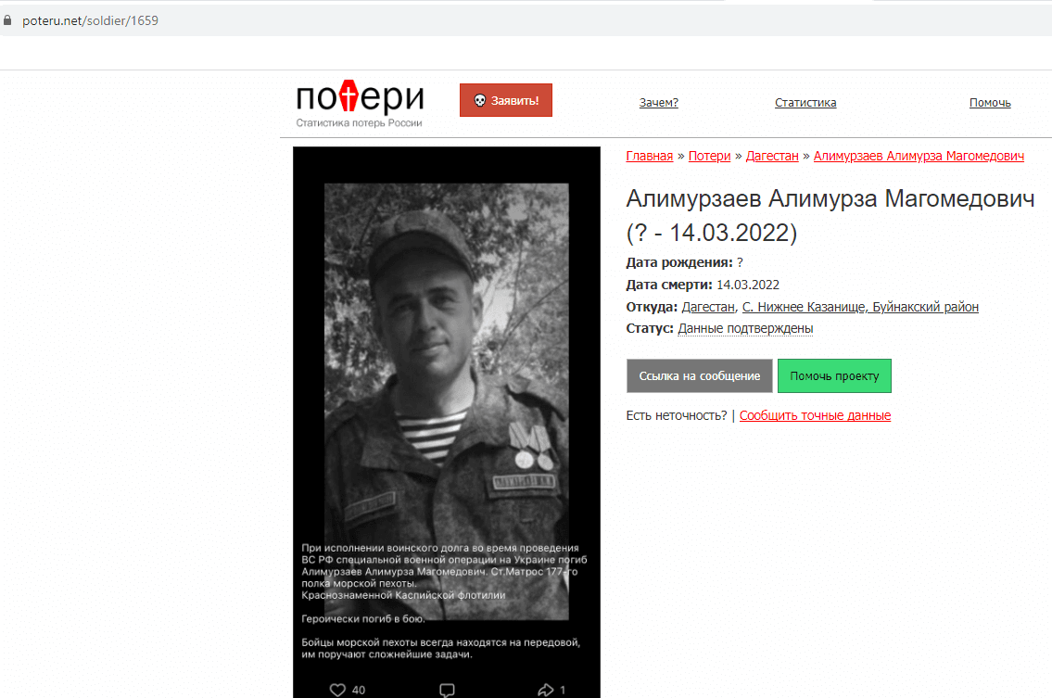Open the Зачем? menu item
Viewport: 1052px width, 698px height.
click(659, 103)
